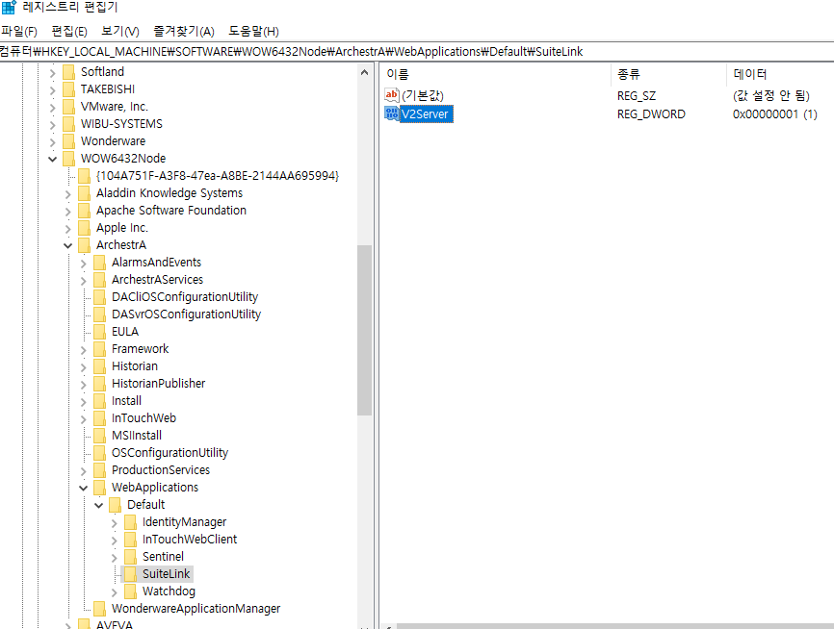This screenshot has width=834, height=629.
Task: Click the WonderwareApplicationManager folder icon
Action: (99, 608)
